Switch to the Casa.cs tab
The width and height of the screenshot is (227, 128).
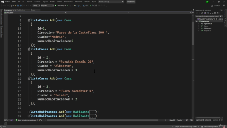pyautogui.click(x=33, y=10)
